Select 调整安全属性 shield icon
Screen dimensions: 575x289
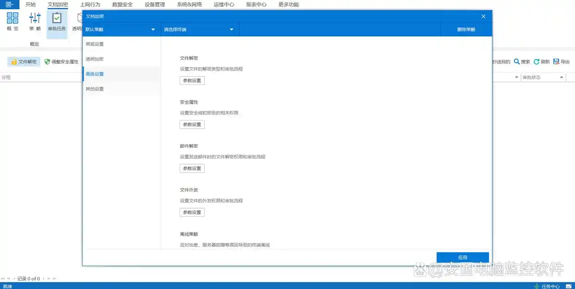47,61
